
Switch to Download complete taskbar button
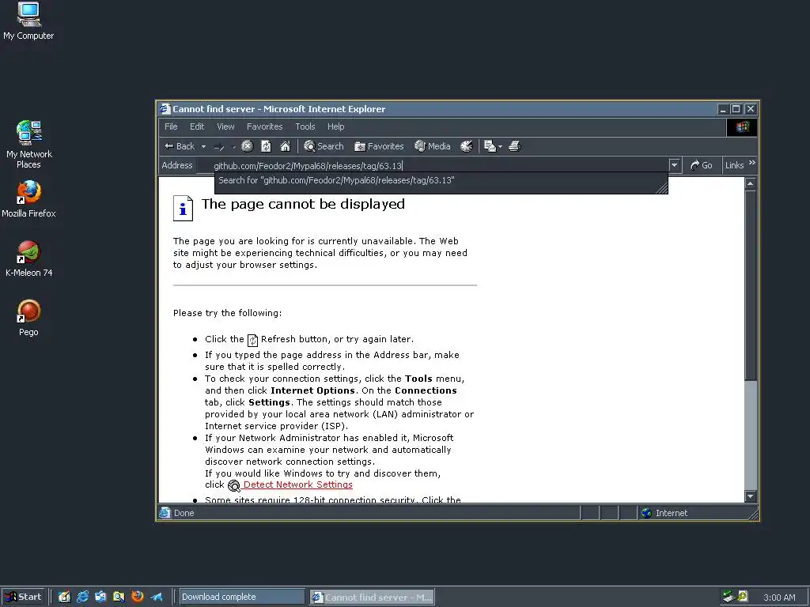tap(242, 598)
